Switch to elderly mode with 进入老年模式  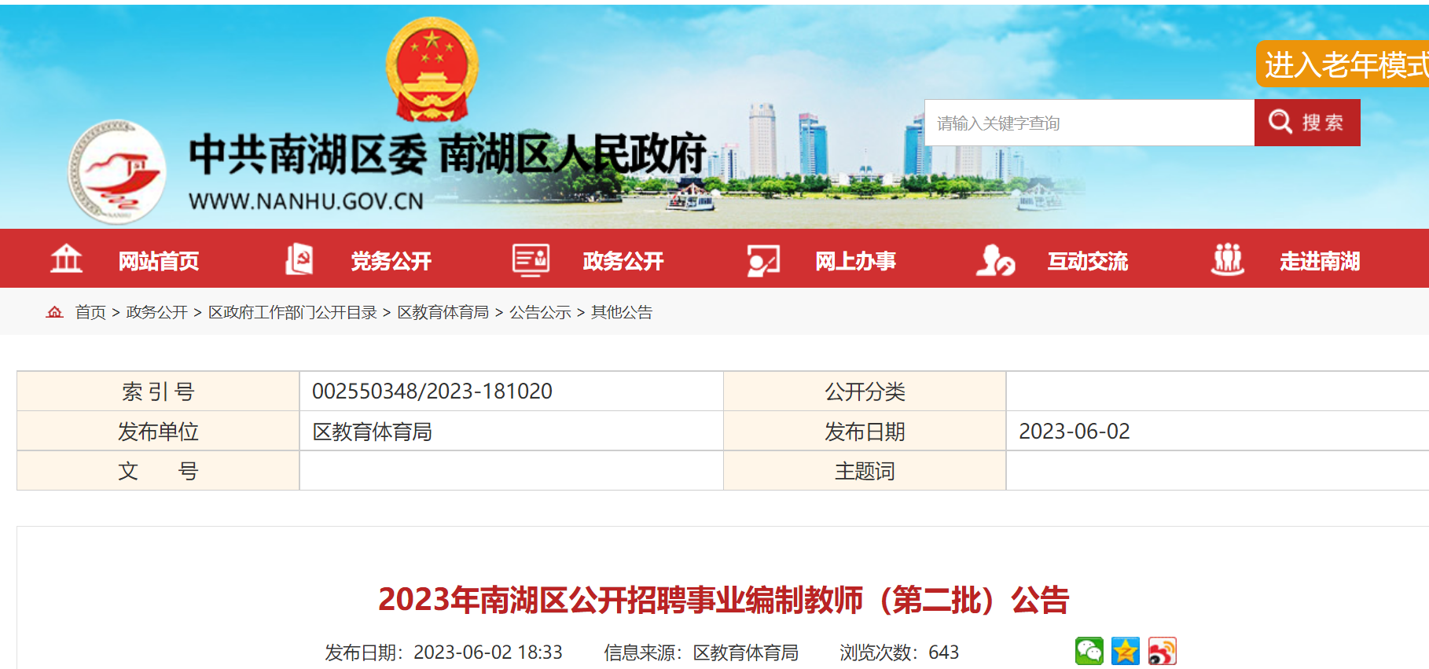[1343, 64]
